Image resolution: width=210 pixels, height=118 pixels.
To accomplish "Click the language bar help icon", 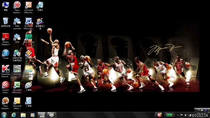I will click(205, 110).
